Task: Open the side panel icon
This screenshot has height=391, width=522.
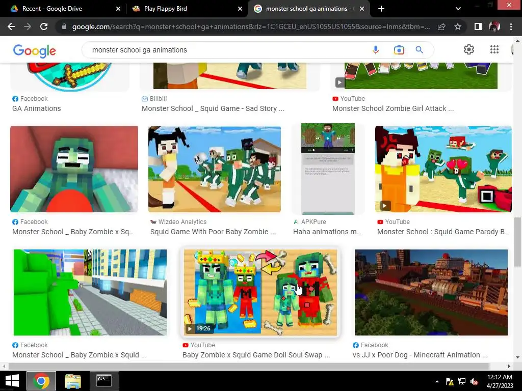Action: click(x=478, y=26)
